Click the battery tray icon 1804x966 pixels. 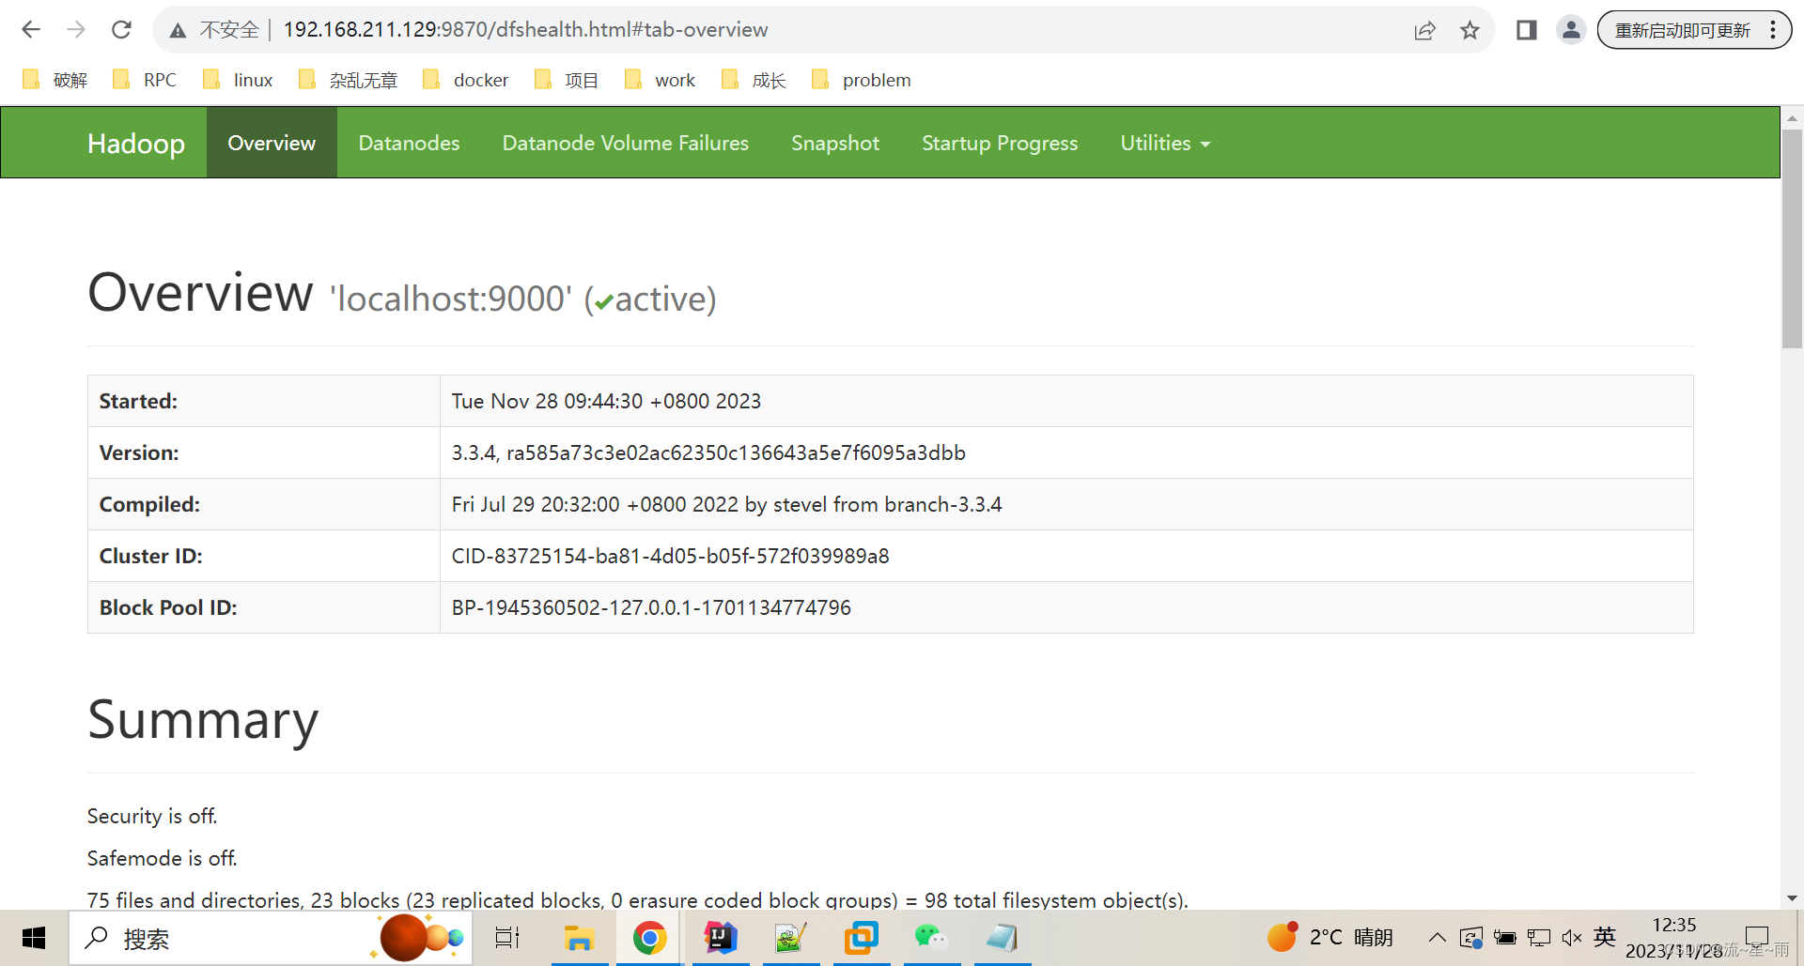(x=1505, y=937)
